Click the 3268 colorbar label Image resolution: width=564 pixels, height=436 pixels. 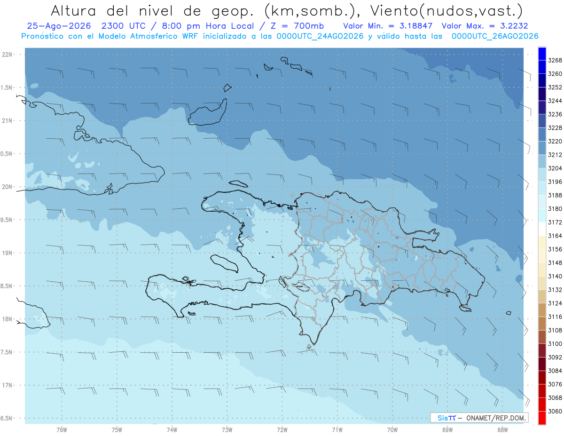[x=555, y=60]
